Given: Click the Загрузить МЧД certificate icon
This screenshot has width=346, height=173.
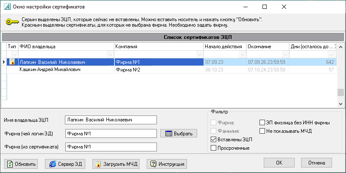Looking at the screenshot, I should (98, 164).
